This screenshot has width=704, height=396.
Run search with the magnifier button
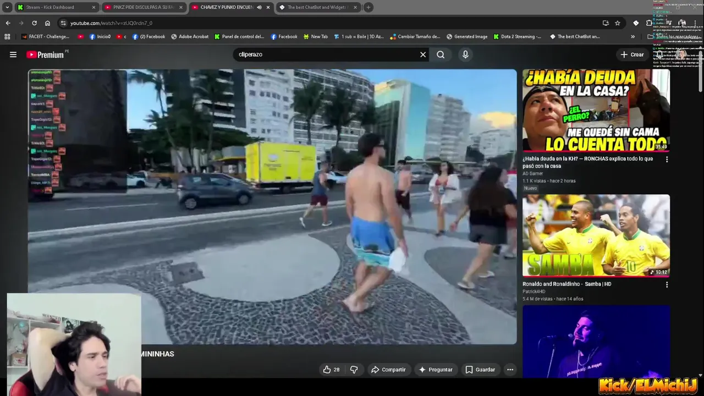[x=441, y=54]
